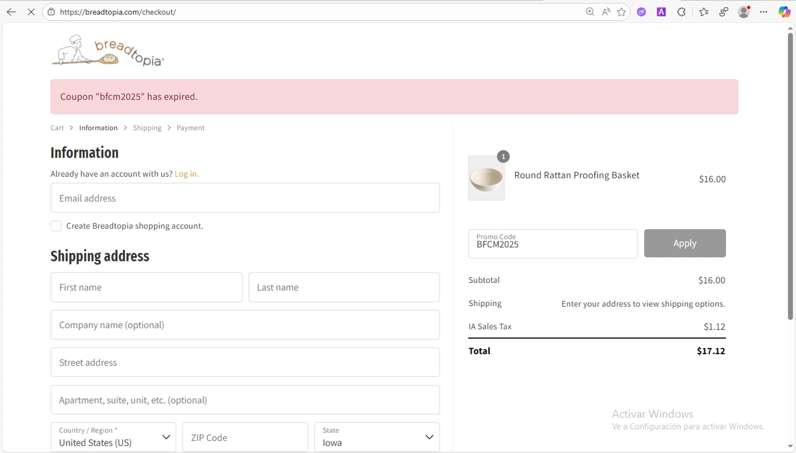Viewport: 796px width, 453px height.
Task: Select Information breadcrumb step
Action: [98, 128]
